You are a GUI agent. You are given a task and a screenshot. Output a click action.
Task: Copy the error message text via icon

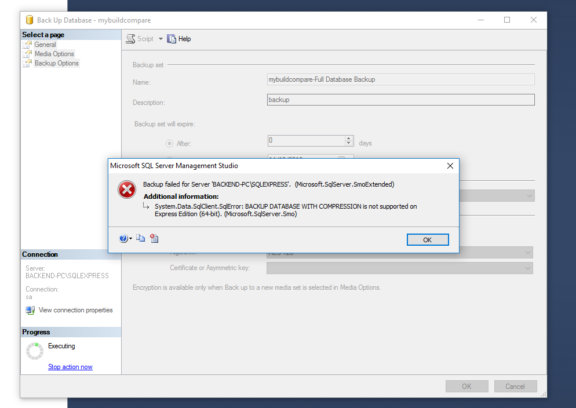click(x=140, y=238)
